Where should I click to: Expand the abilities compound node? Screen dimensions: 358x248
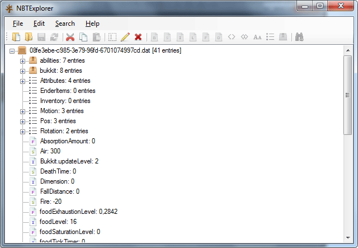point(22,61)
